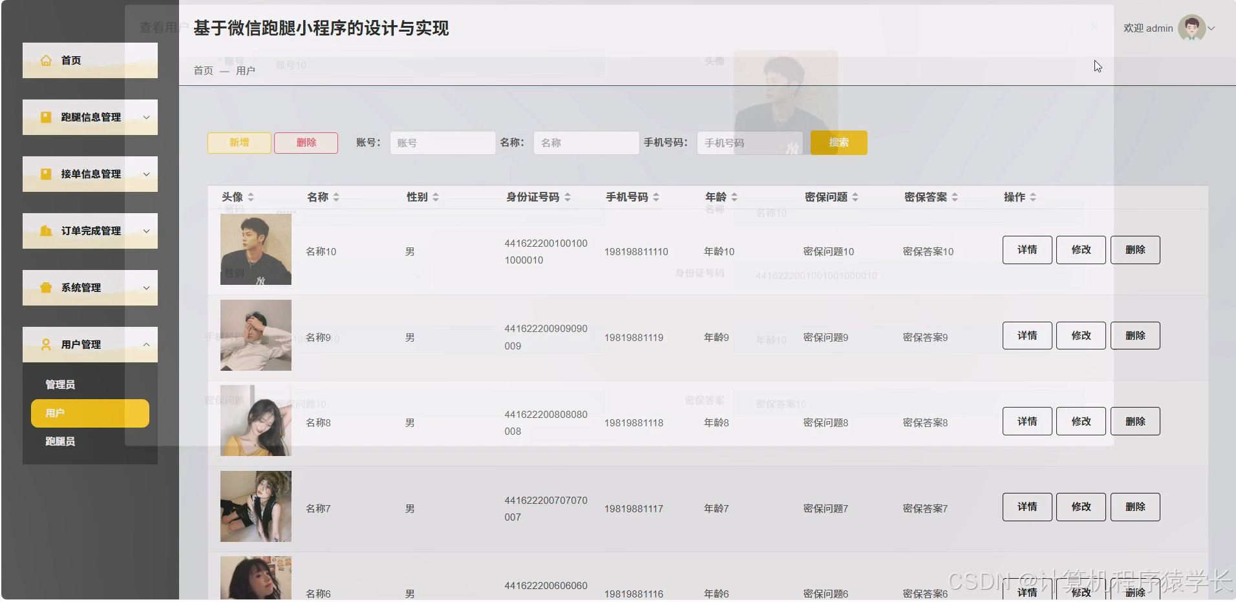The image size is (1236, 602).
Task: Sort by 密保答案 column arrows
Action: click(955, 197)
